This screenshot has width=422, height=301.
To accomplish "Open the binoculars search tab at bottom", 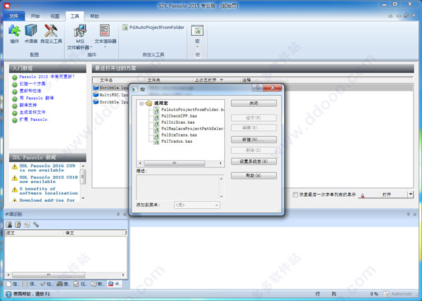I will click(x=63, y=284).
